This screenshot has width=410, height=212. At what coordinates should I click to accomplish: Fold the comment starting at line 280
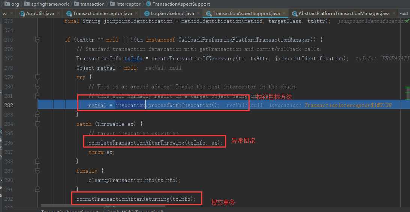37,87
